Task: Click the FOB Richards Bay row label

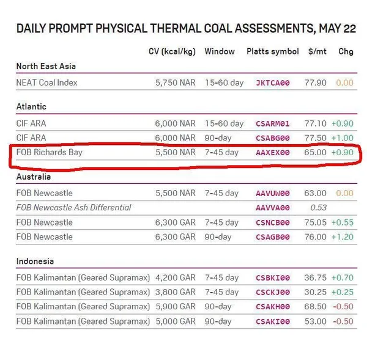Action: (50, 153)
